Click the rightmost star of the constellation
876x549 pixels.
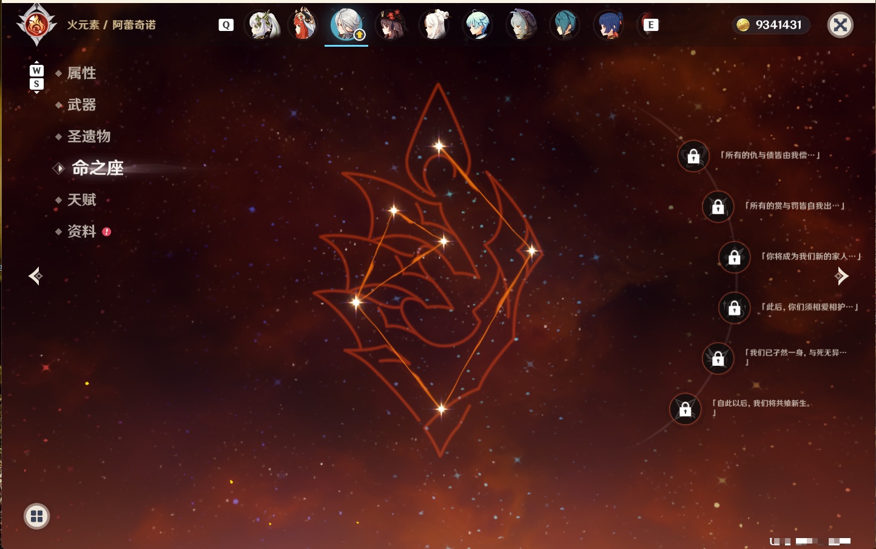tap(531, 251)
